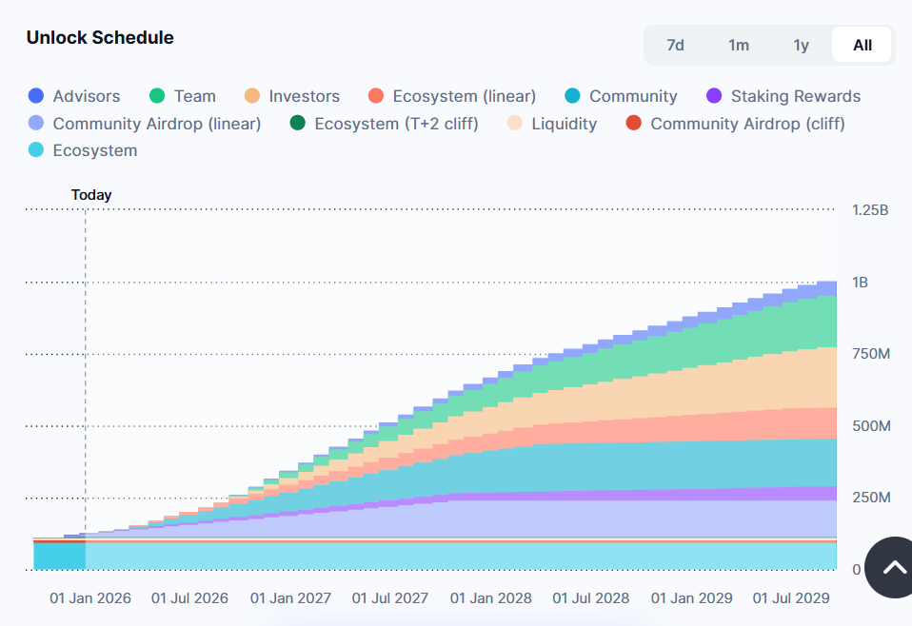Choose the 1y range option
Image resolution: width=912 pixels, height=626 pixels.
[x=801, y=45]
